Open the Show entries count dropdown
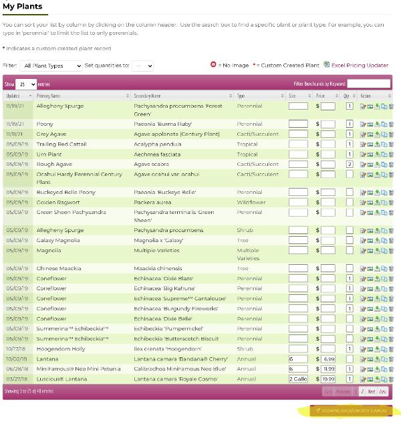 pyautogui.click(x=26, y=84)
